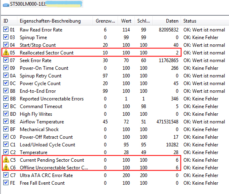Select the High Fly Writes row label
Image resolution: width=229 pixels, height=194 pixels.
click(36, 114)
